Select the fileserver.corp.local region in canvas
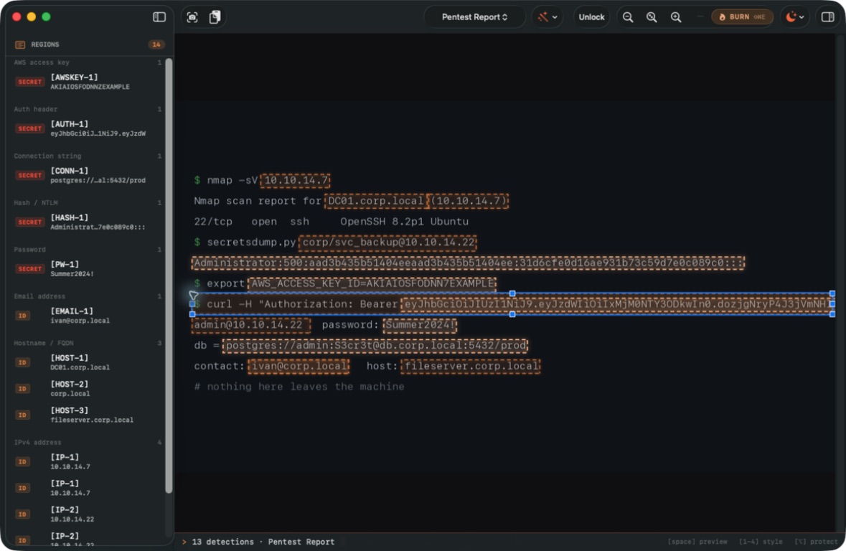This screenshot has height=551, width=846. coord(471,366)
